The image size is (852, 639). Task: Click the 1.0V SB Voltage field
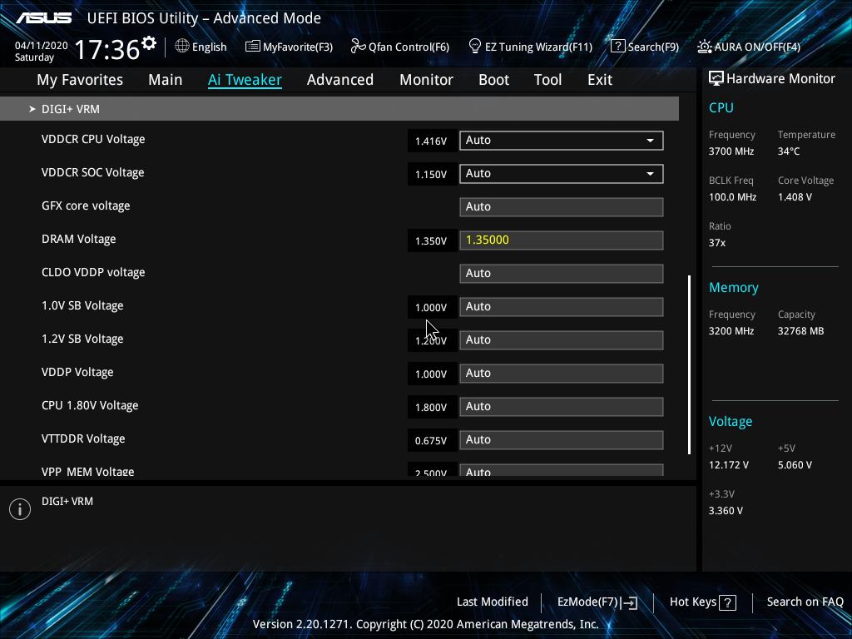[561, 306]
